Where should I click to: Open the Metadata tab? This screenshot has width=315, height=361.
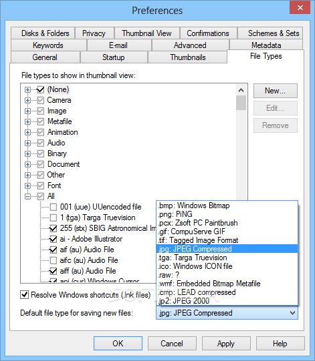point(266,45)
